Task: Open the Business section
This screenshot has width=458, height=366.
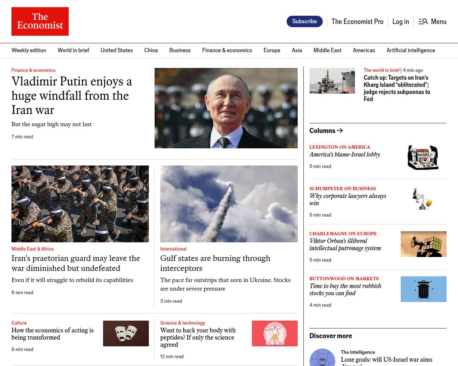Action: pos(180,50)
